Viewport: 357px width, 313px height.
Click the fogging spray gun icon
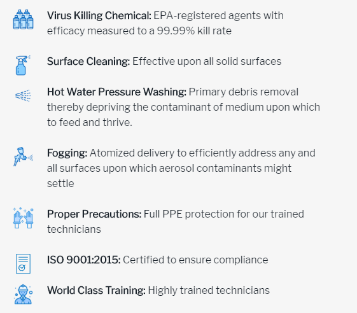coord(23,156)
